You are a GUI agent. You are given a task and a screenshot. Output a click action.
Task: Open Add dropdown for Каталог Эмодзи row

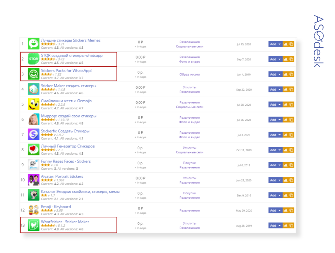[275, 195]
